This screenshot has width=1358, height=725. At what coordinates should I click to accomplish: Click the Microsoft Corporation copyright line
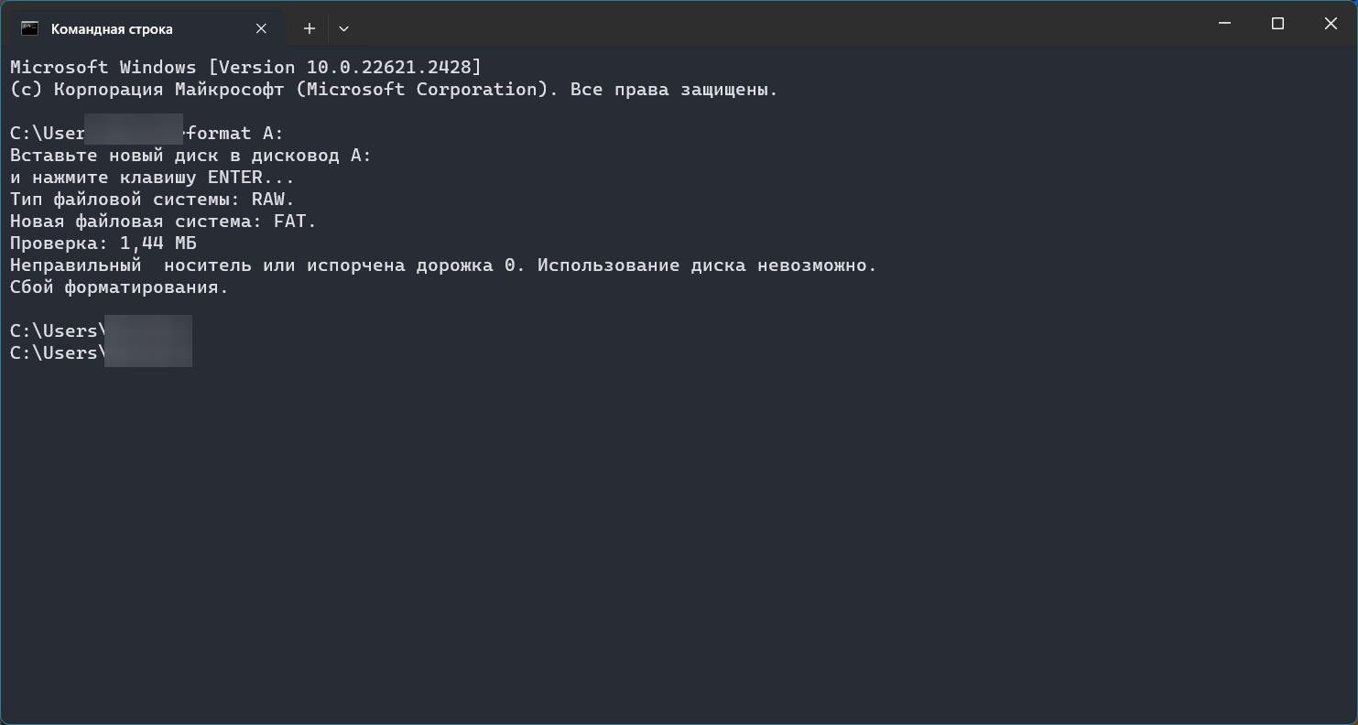393,90
